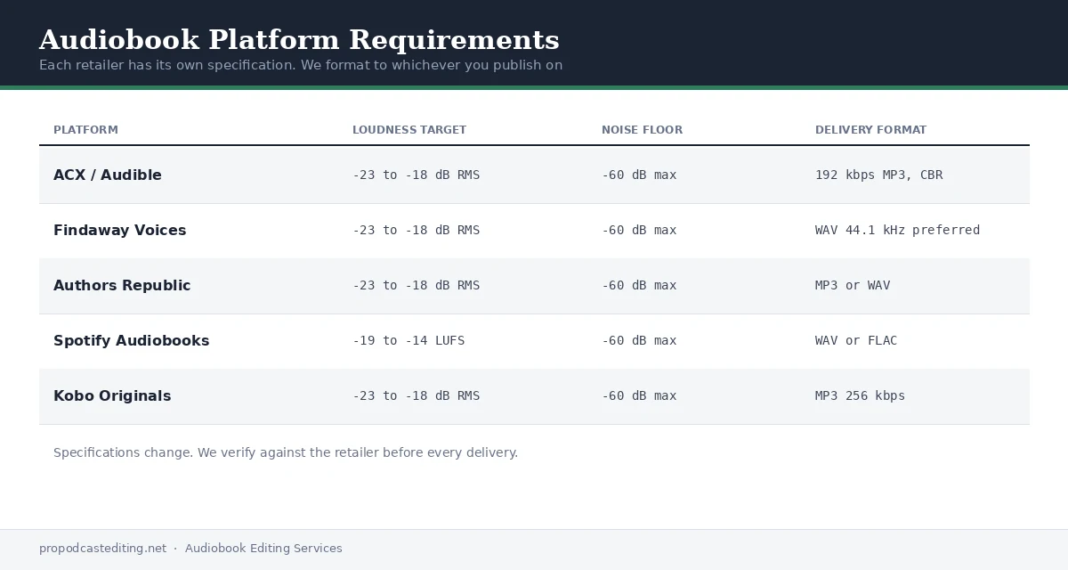Click the NOISE FLOOR column header

coord(642,130)
